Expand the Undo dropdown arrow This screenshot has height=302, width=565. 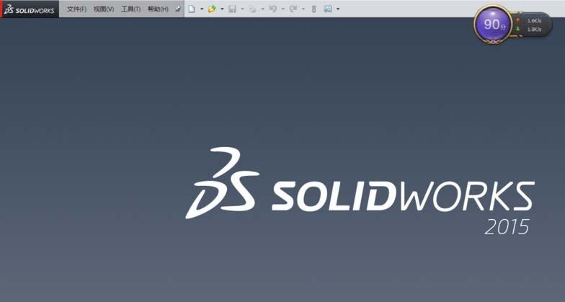pyautogui.click(x=282, y=9)
